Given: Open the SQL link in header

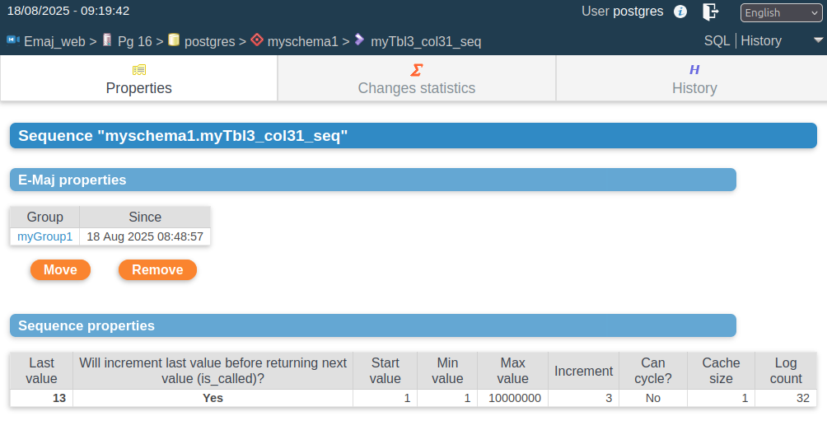Looking at the screenshot, I should click(717, 40).
